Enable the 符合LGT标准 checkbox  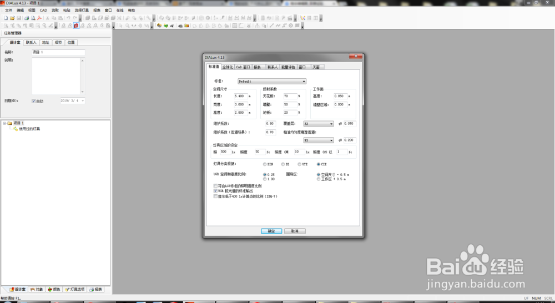point(215,185)
